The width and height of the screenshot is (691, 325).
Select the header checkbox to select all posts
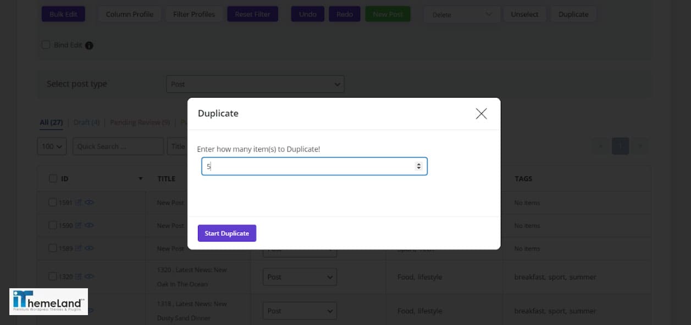(x=52, y=178)
